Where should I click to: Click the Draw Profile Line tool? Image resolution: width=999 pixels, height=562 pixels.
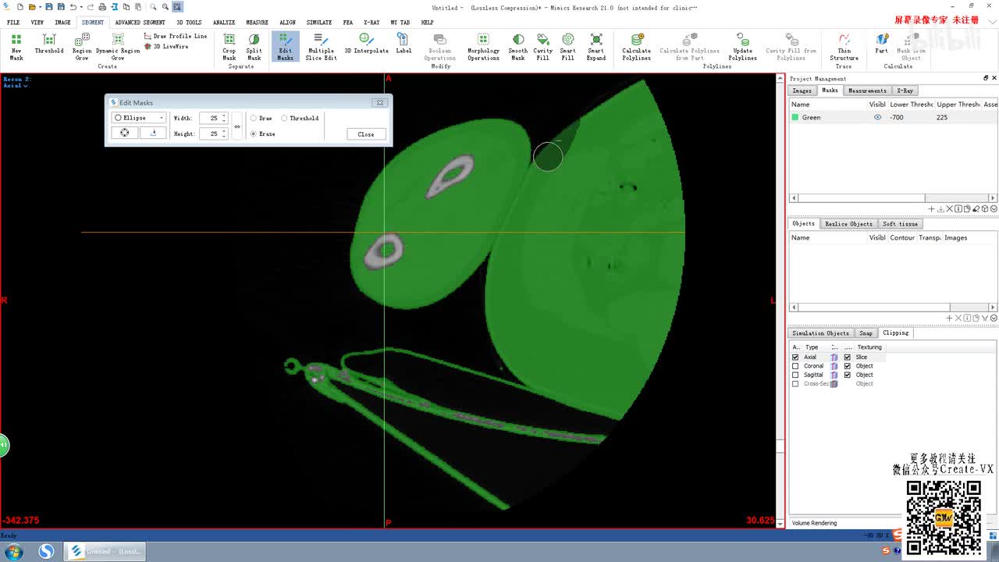coord(176,36)
